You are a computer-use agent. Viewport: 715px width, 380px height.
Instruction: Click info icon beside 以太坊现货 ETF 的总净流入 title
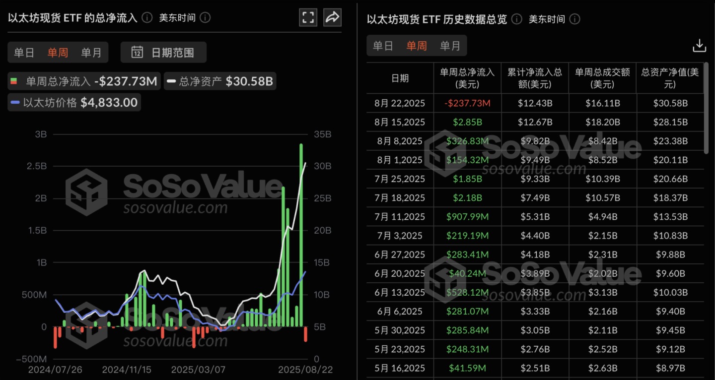point(147,17)
